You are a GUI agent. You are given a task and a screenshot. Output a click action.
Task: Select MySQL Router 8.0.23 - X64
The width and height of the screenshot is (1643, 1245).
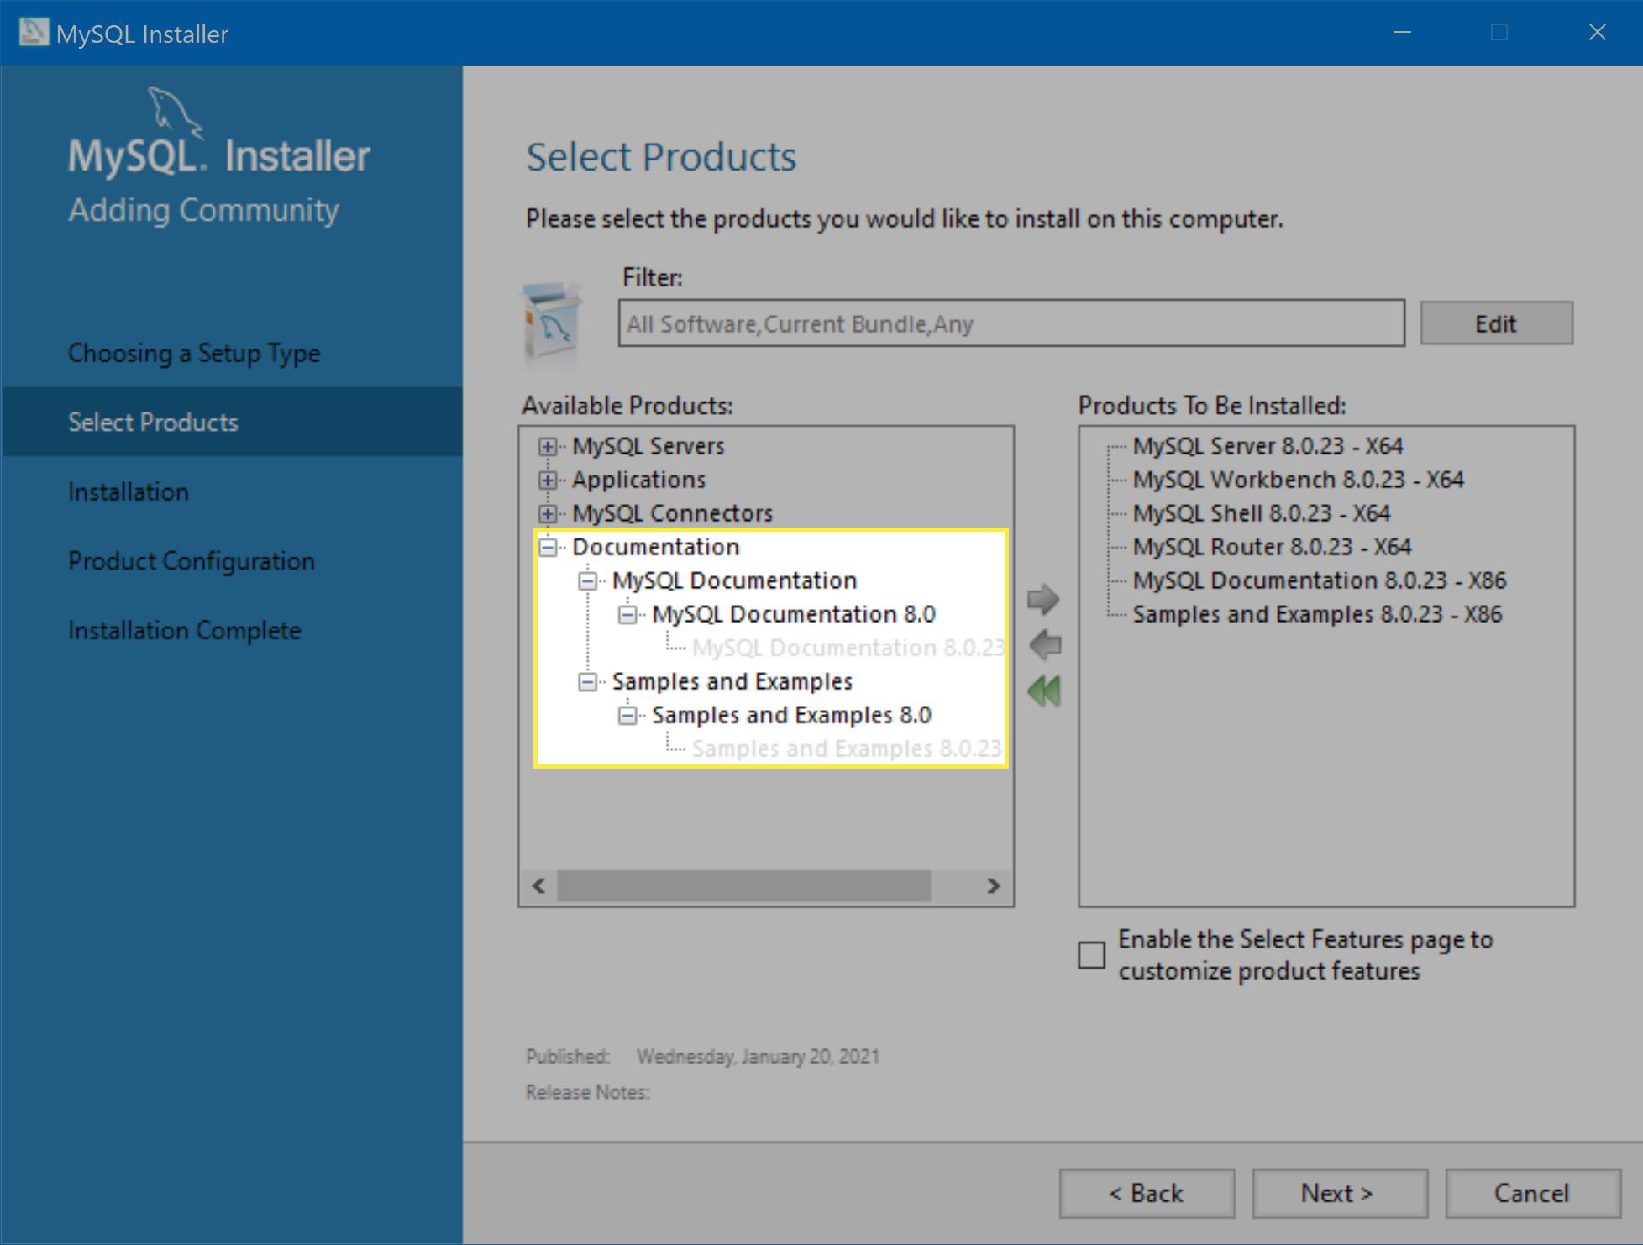coord(1272,547)
